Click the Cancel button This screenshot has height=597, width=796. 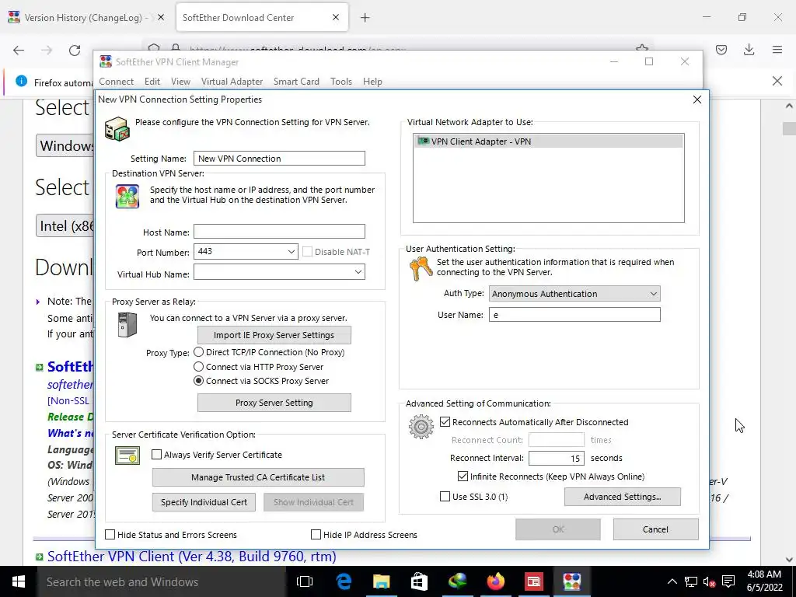coord(655,529)
